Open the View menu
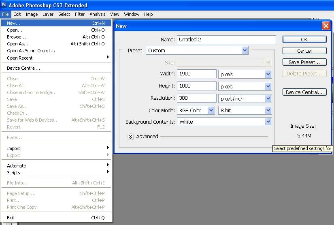The image size is (334, 225). (x=115, y=14)
